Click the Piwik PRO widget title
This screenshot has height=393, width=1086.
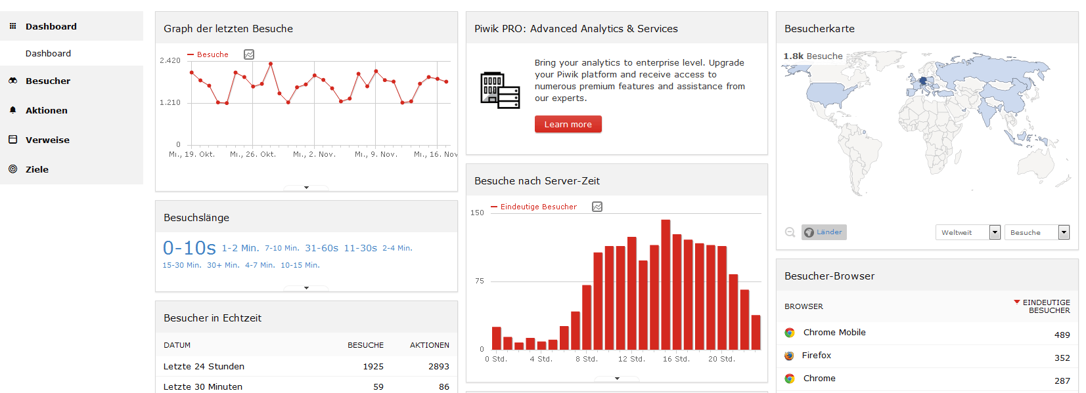[576, 28]
